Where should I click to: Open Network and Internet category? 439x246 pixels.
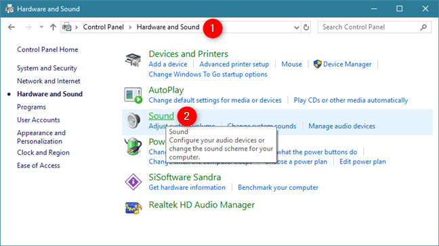[x=49, y=81]
